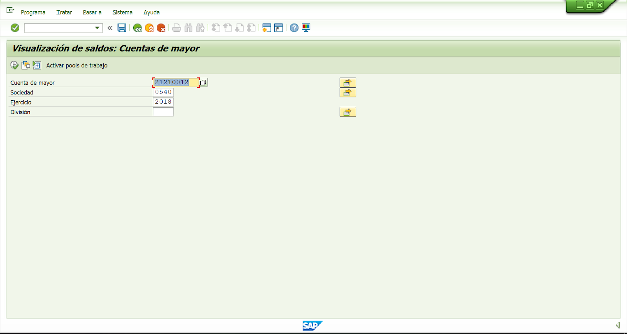627x334 pixels.
Task: Minimize the SAP window
Action: [580, 5]
